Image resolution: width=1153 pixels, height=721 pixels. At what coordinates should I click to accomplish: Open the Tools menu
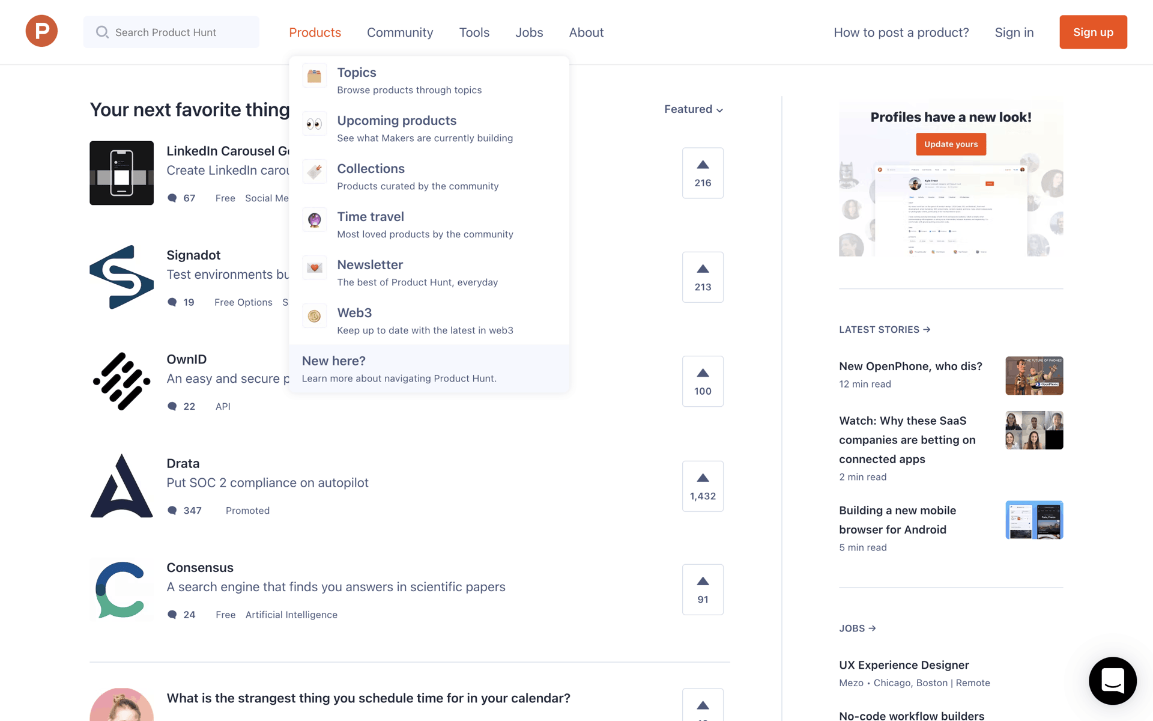(474, 32)
